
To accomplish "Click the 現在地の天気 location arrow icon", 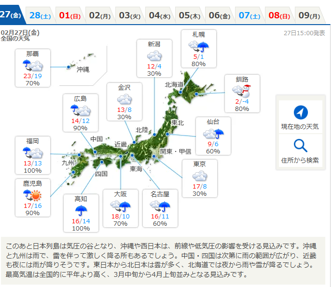I will pos(301,112).
